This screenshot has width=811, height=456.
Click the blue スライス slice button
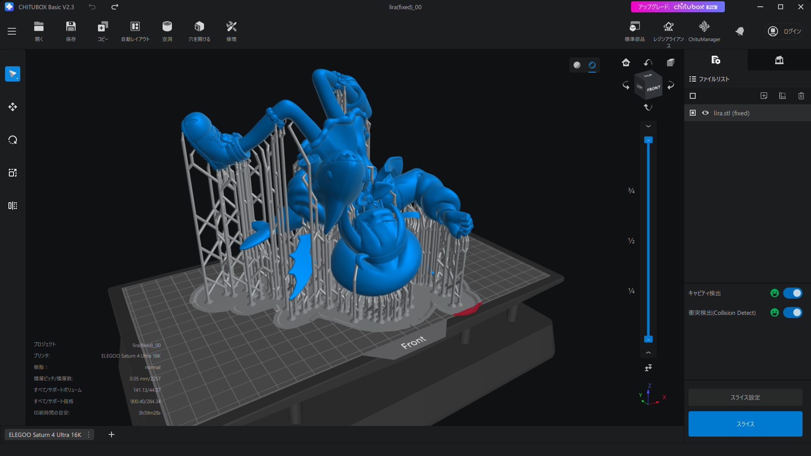coord(746,424)
